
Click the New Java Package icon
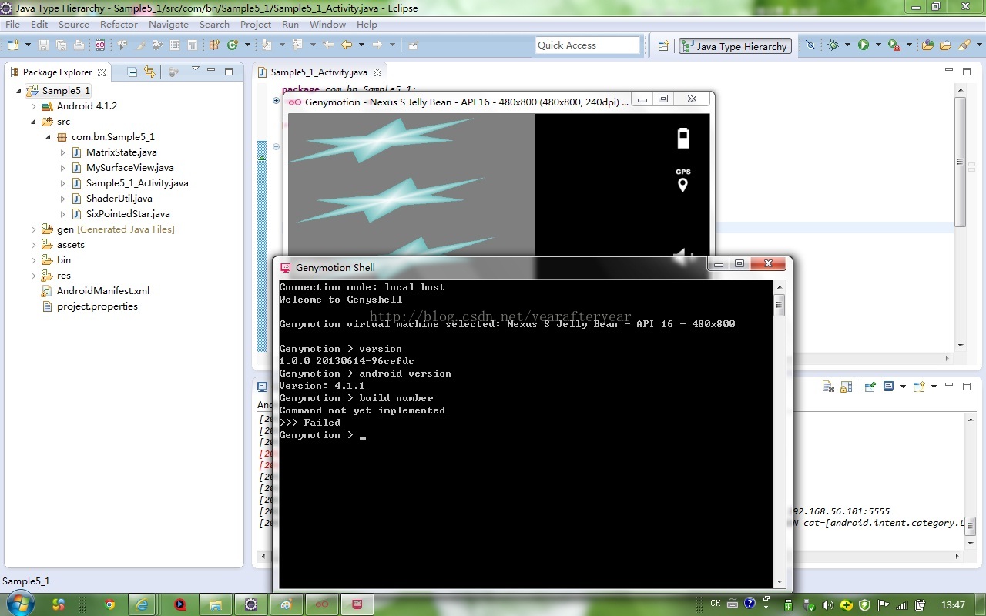tap(214, 45)
